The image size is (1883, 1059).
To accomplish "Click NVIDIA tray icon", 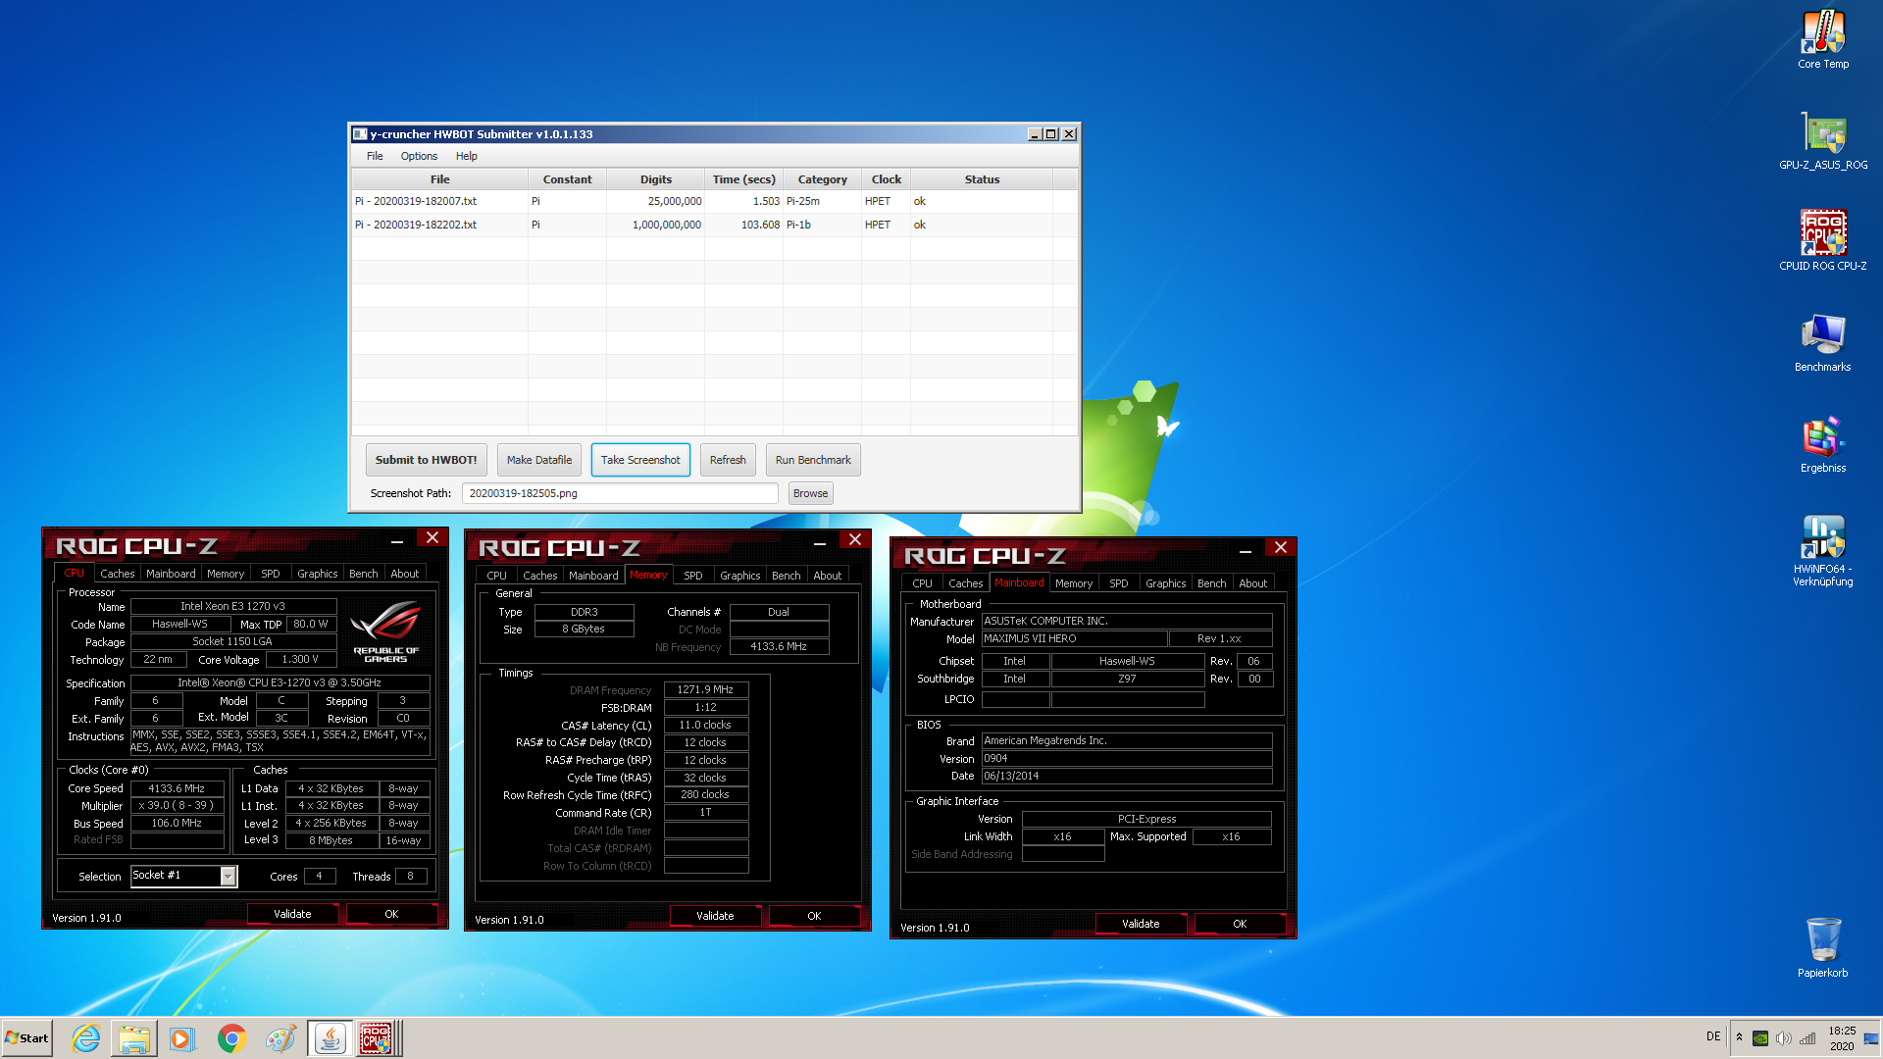I will click(1760, 1038).
